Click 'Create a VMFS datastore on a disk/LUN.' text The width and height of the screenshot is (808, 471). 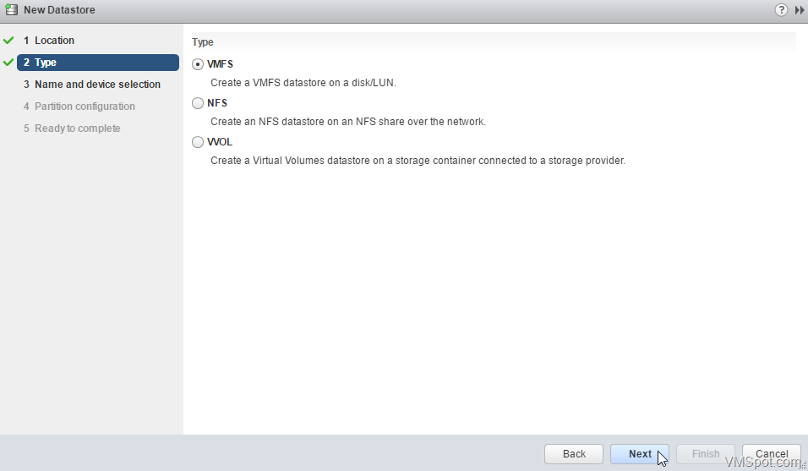(303, 83)
